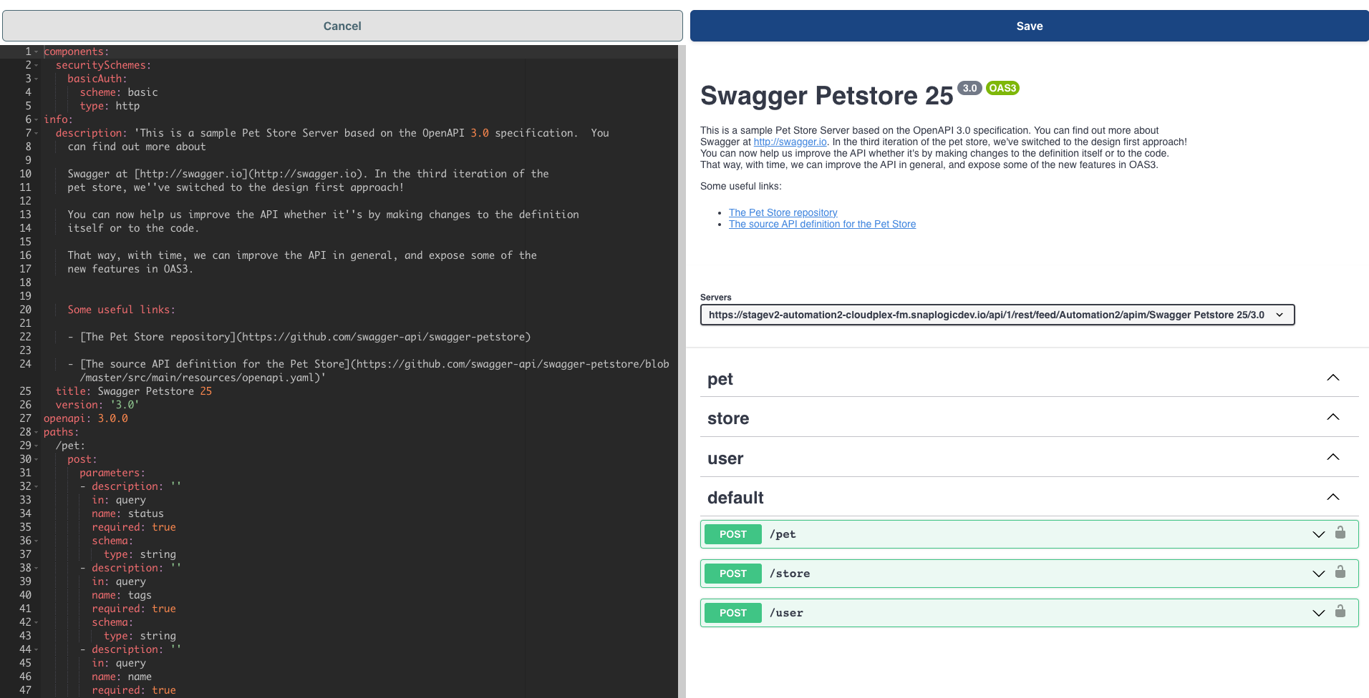Click the 'openapi: 3.0.0' editor line

pos(86,418)
